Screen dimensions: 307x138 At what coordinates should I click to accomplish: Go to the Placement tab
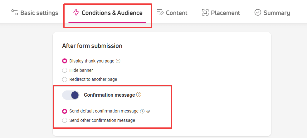coord(221,13)
